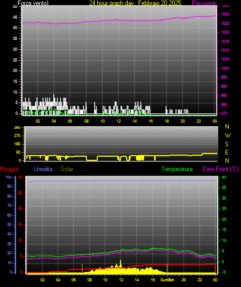Click the 'Forza vento)' wind label

pyautogui.click(x=33, y=3)
